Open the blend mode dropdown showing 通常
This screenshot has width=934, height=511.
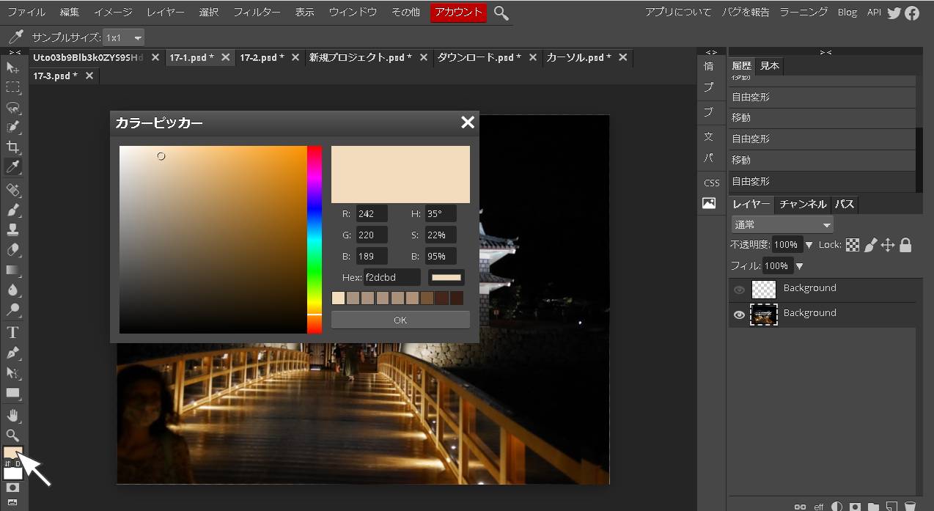pyautogui.click(x=782, y=225)
